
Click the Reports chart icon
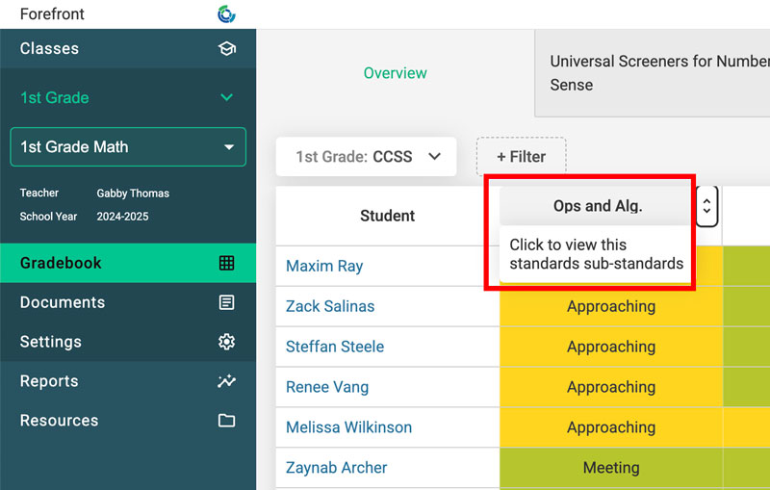[x=226, y=381]
